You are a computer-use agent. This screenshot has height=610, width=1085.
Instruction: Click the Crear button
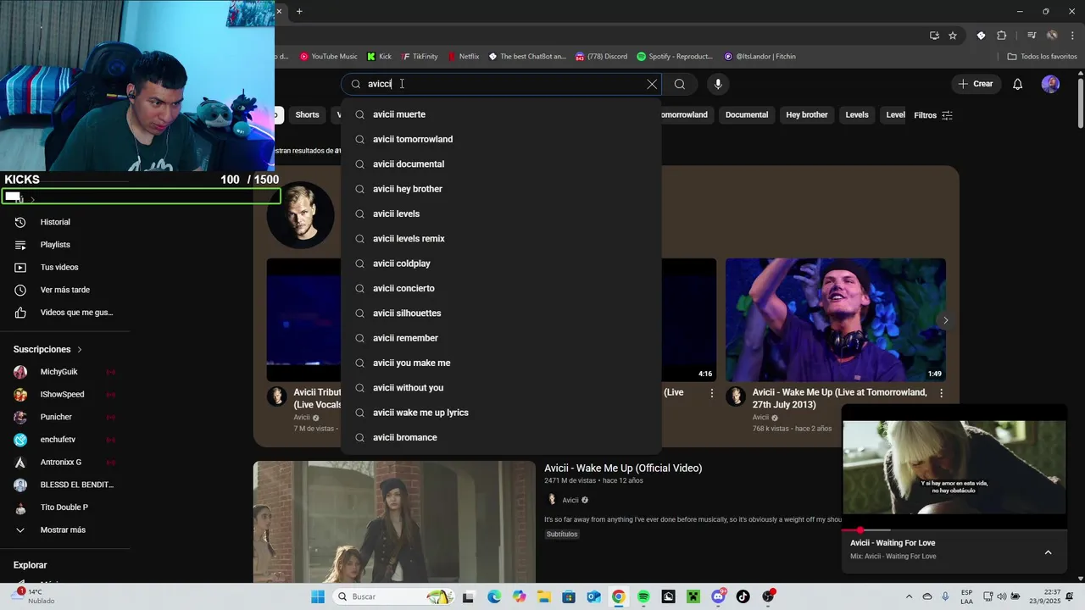[976, 84]
